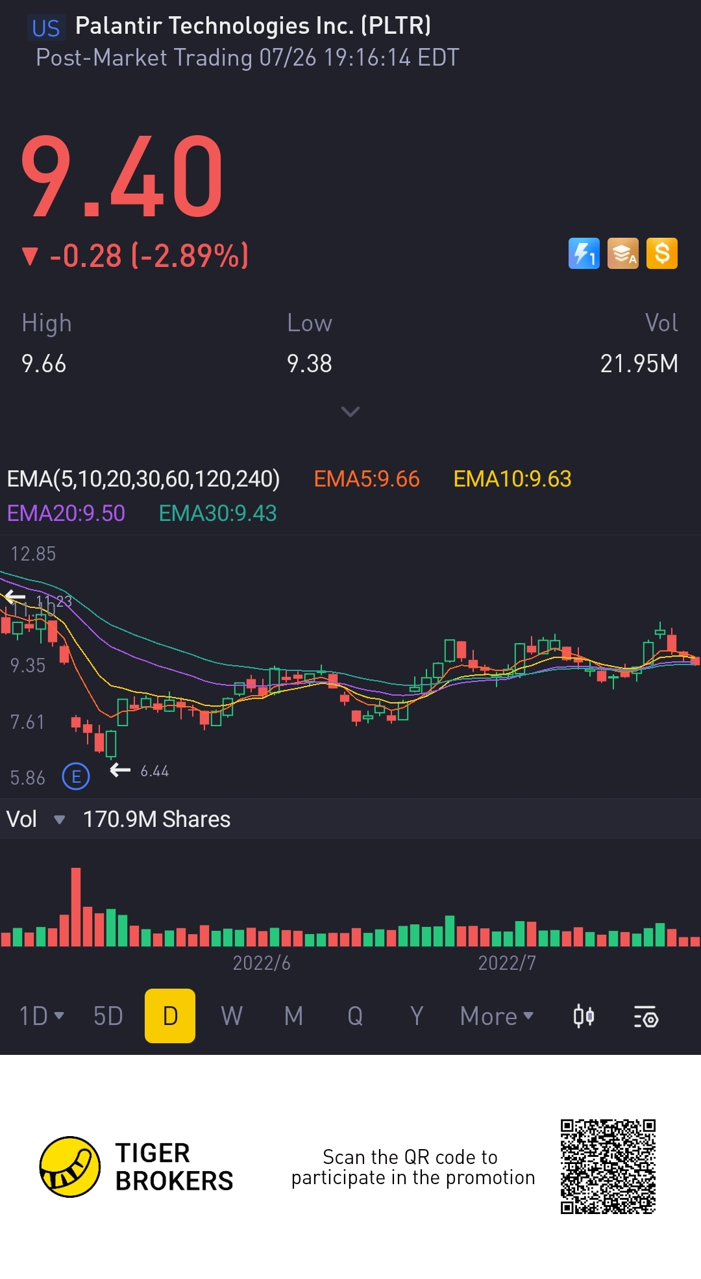The width and height of the screenshot is (701, 1279).
Task: Tap the promotion QR code
Action: [608, 1166]
